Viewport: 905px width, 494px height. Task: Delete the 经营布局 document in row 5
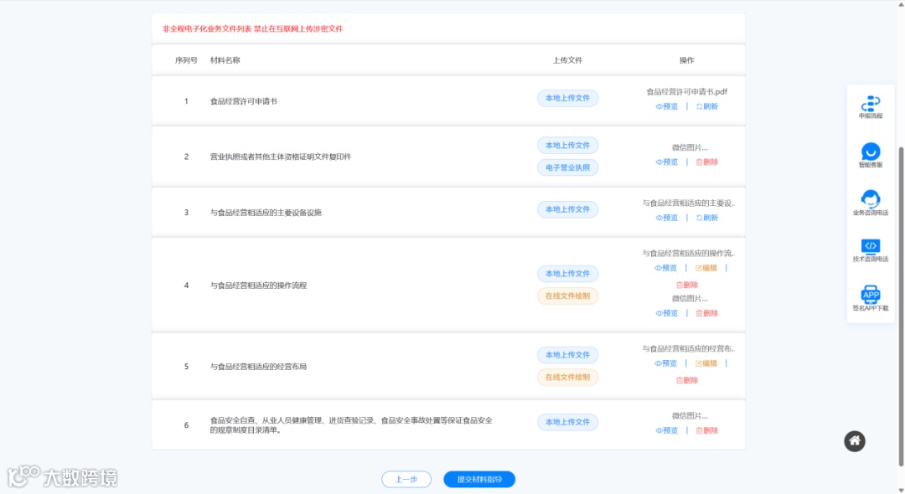pyautogui.click(x=687, y=380)
